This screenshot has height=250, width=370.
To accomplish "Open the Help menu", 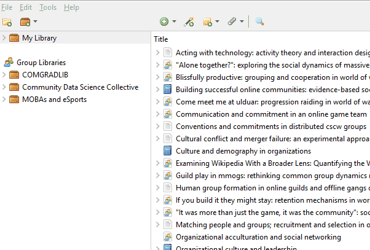I will [71, 7].
